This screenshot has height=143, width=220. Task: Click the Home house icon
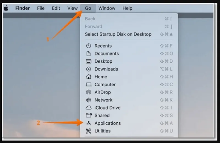click(x=89, y=77)
